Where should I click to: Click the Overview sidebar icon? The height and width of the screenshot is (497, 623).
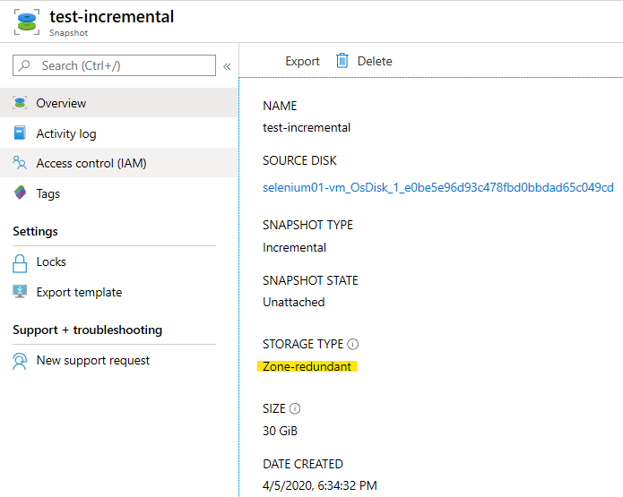point(20,103)
